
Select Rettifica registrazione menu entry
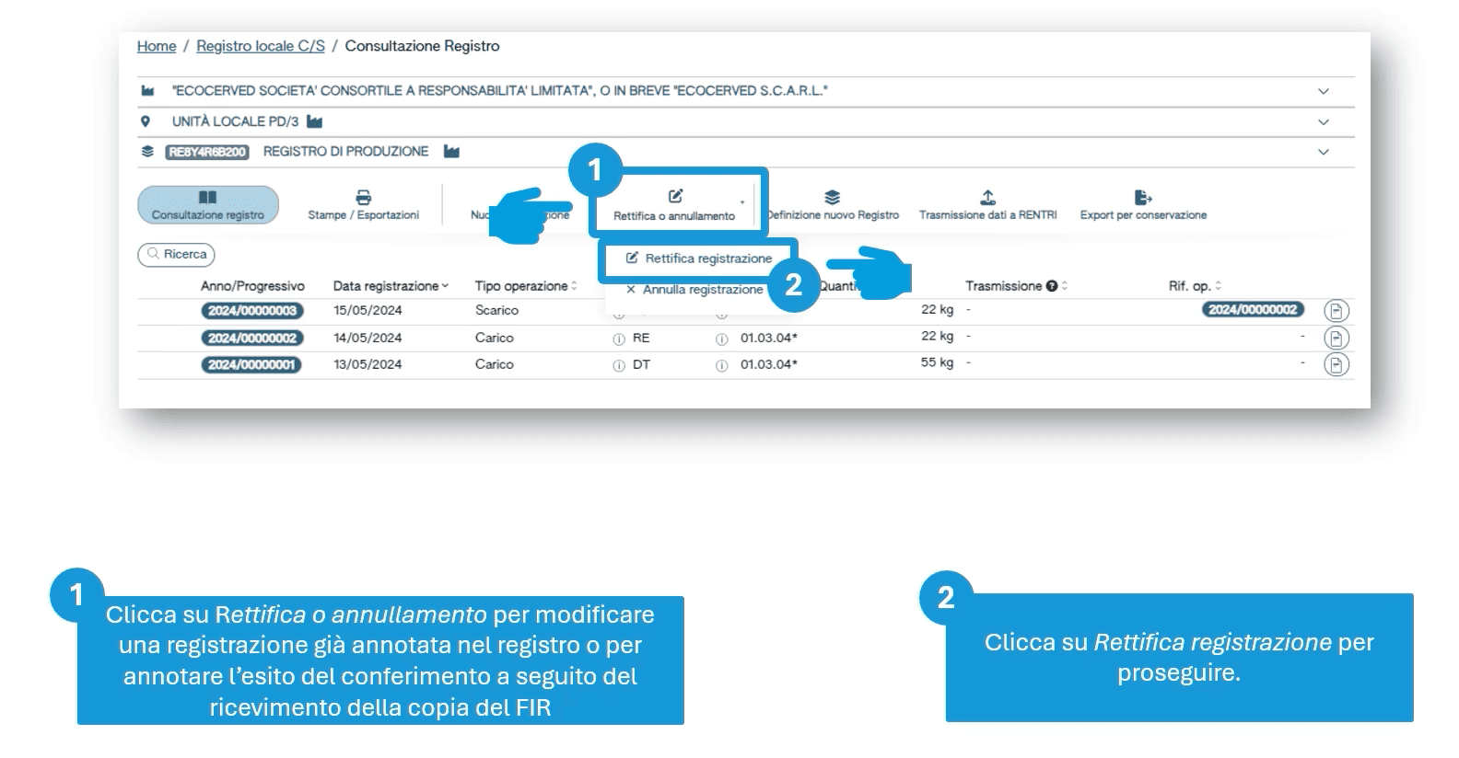pos(699,258)
